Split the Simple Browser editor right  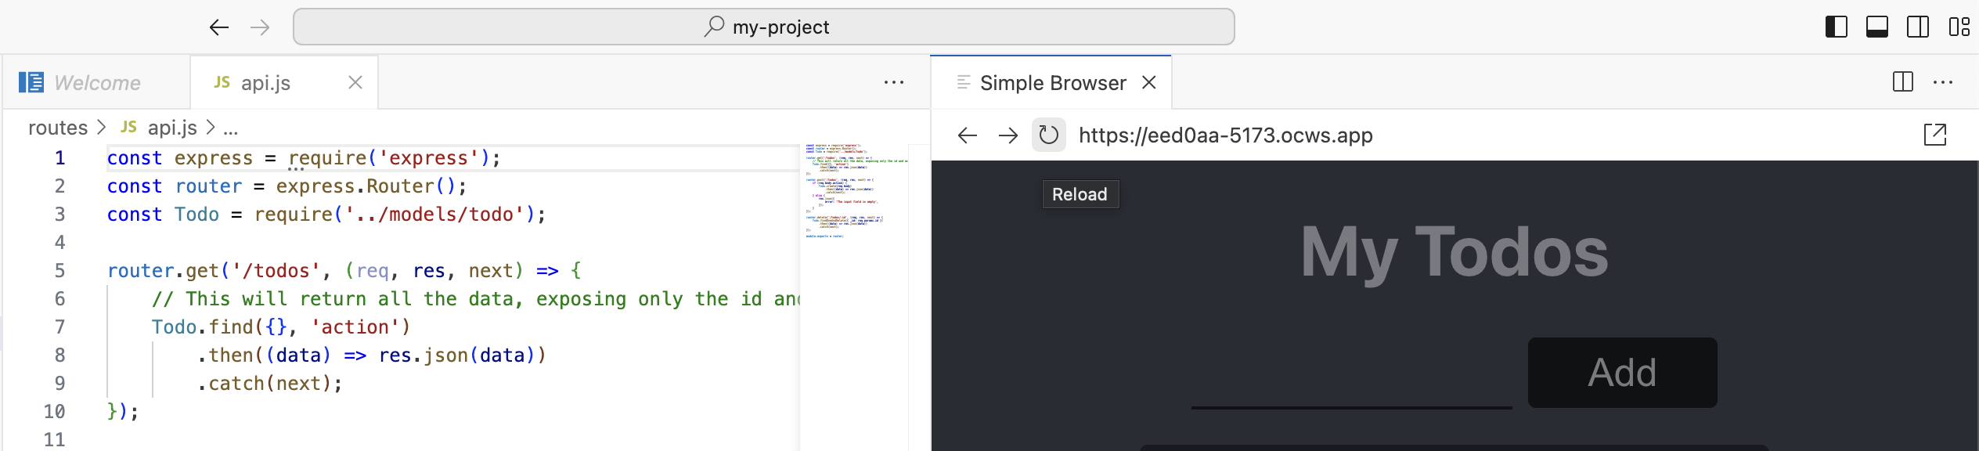(1902, 82)
